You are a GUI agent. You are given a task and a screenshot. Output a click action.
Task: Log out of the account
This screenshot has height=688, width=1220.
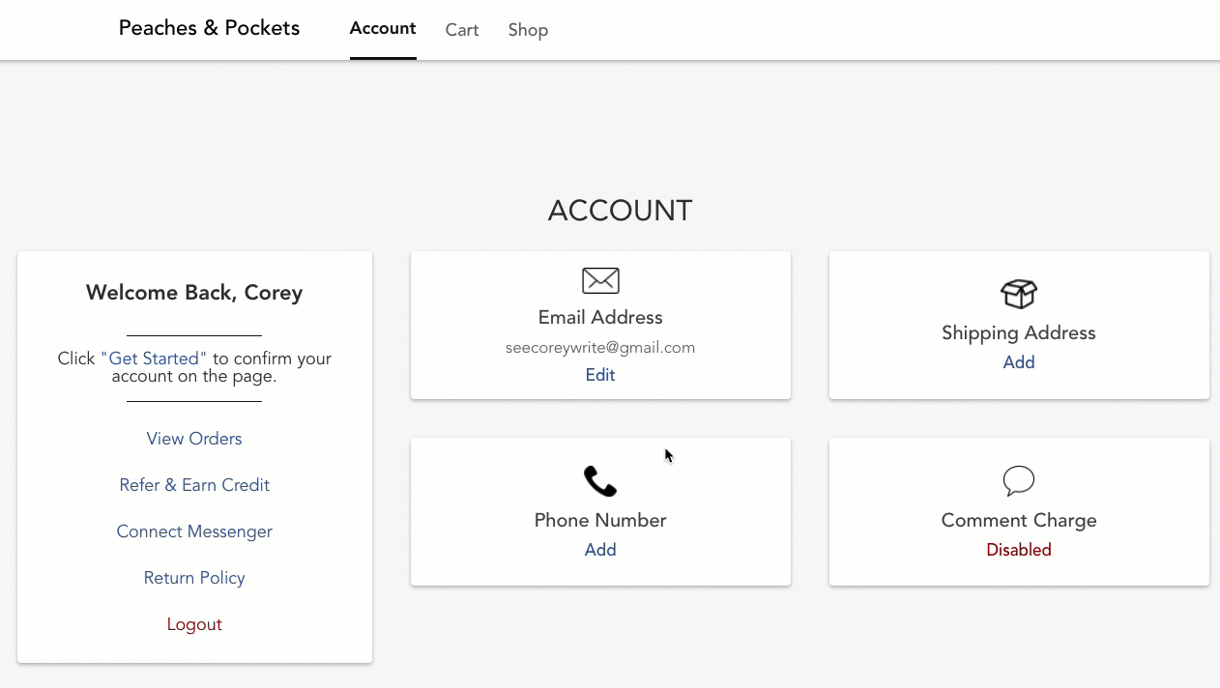point(194,624)
